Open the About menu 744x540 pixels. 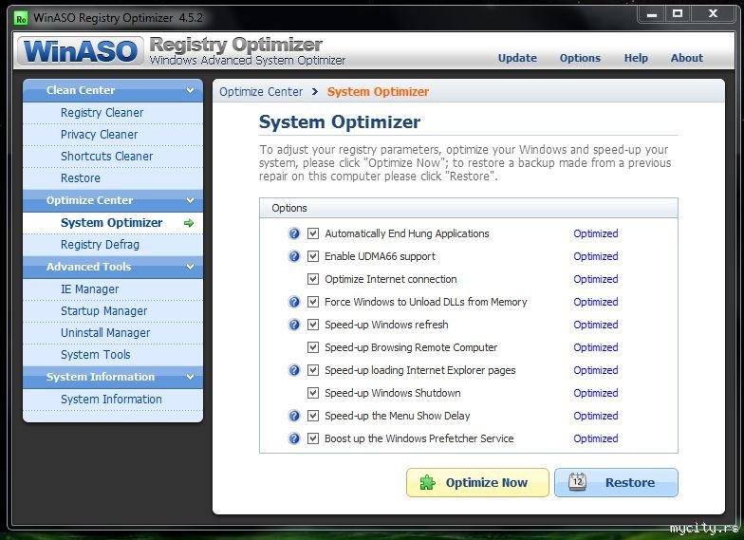coord(687,58)
